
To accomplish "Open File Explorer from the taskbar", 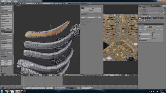I will [x=12, y=91].
